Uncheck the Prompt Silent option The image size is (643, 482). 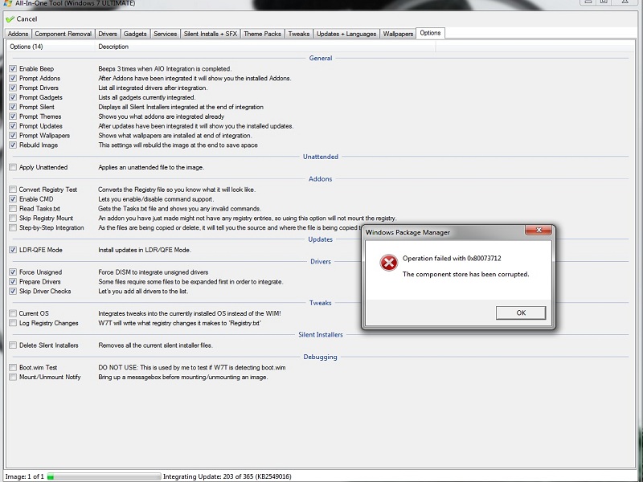point(13,107)
